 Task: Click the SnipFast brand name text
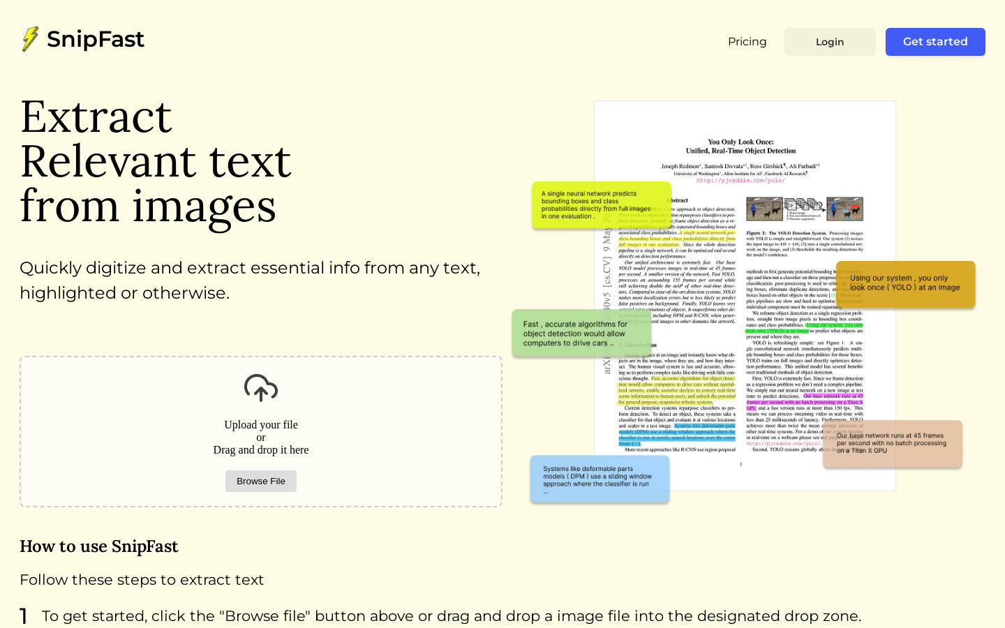(96, 40)
